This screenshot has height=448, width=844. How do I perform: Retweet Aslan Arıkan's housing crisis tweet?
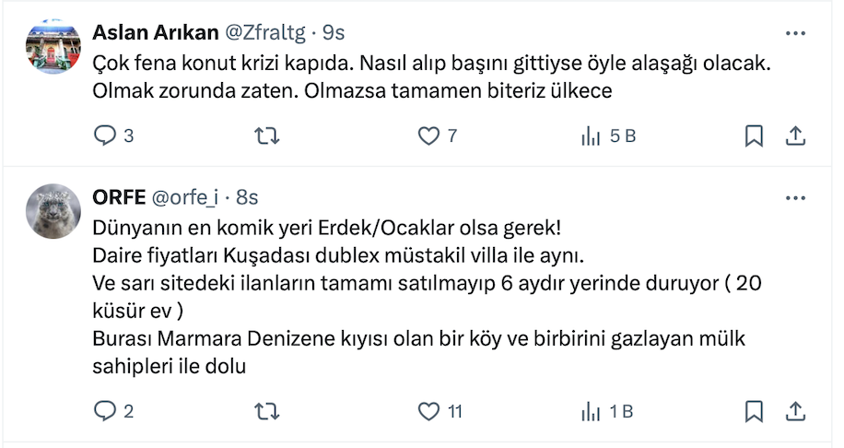[266, 136]
